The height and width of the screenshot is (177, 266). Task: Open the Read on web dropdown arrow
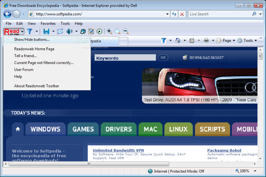tap(22, 32)
